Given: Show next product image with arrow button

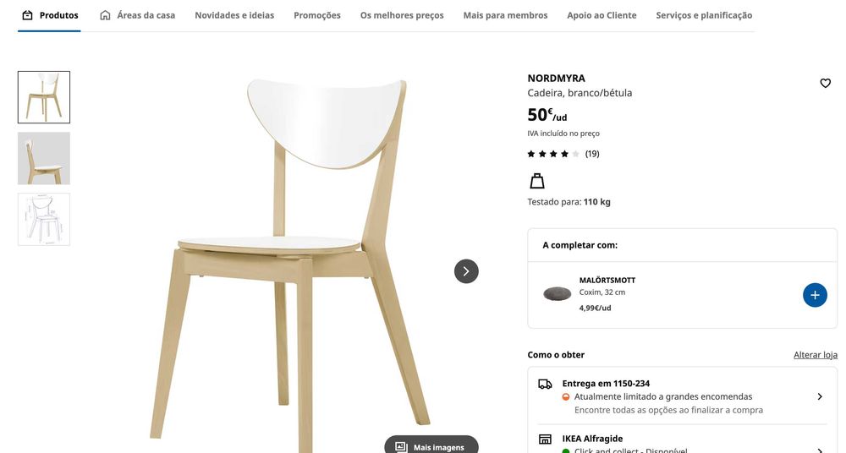Looking at the screenshot, I should click(466, 271).
